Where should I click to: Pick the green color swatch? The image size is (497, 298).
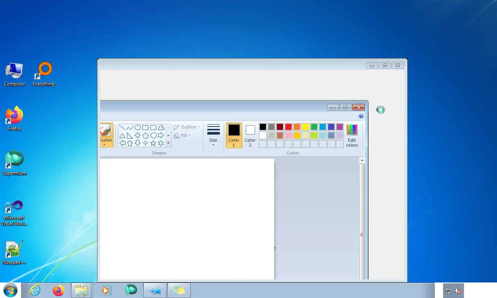pos(314,127)
